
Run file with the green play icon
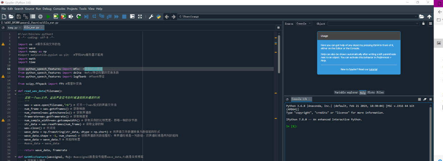48,16
